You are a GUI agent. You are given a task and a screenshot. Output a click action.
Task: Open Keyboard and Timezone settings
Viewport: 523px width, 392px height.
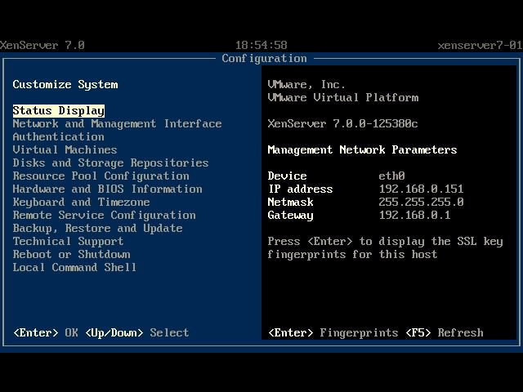81,202
